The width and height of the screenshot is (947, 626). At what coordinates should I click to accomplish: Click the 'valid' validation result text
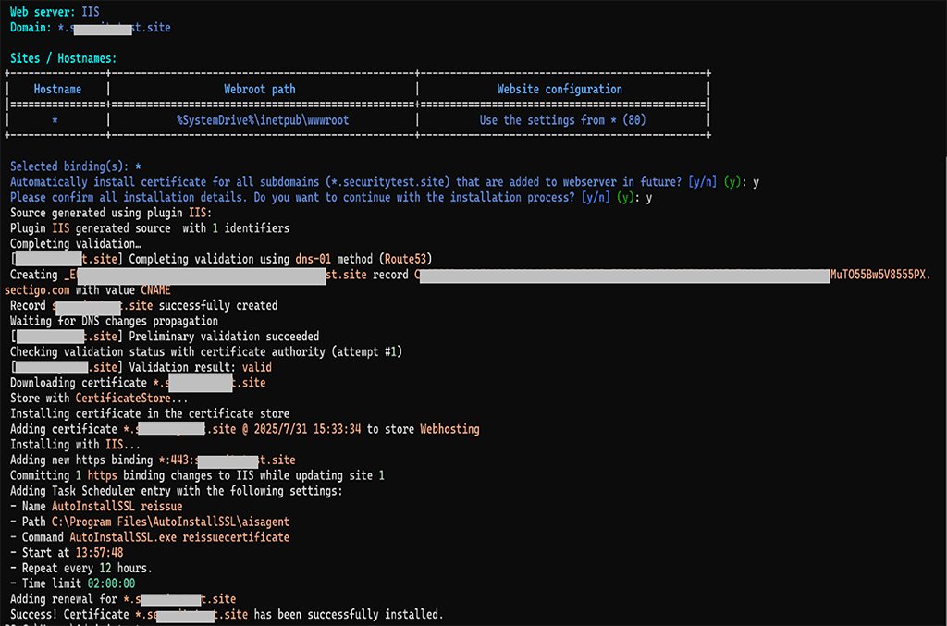point(255,367)
